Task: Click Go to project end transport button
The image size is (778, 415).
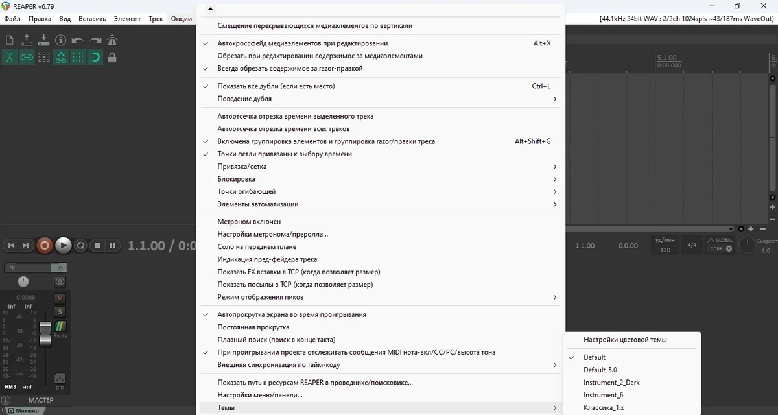Action: click(25, 245)
